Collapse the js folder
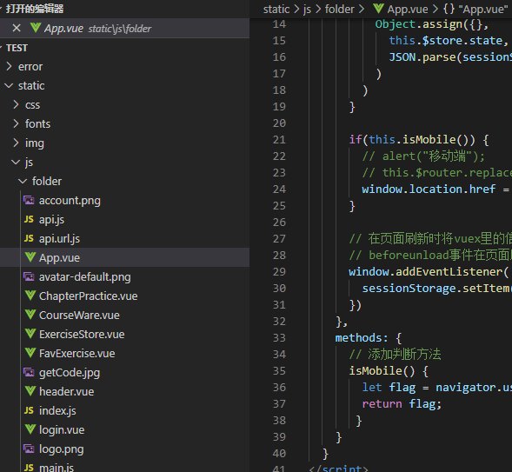The image size is (512, 472). click(x=16, y=163)
